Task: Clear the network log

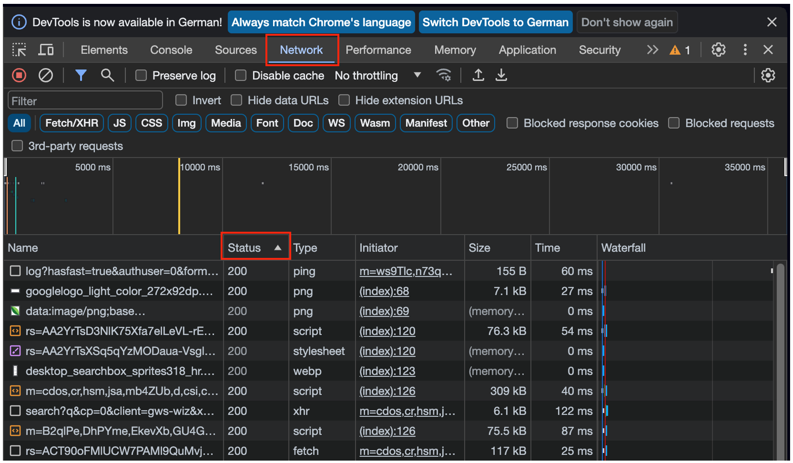Action: click(x=45, y=75)
